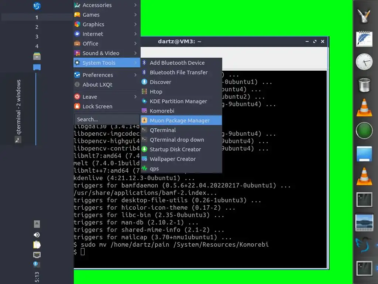Image resolution: width=378 pixels, height=284 pixels.
Task: Click the kdenlive (4:21.12.3-0ubuntu1) output line
Action: pos(134,178)
